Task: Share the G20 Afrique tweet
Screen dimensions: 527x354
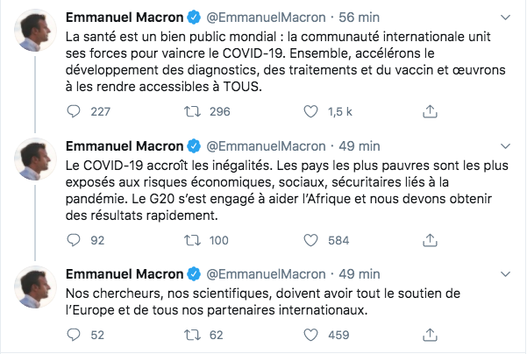Action: click(x=430, y=241)
